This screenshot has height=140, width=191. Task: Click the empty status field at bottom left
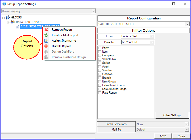[x=48, y=136]
